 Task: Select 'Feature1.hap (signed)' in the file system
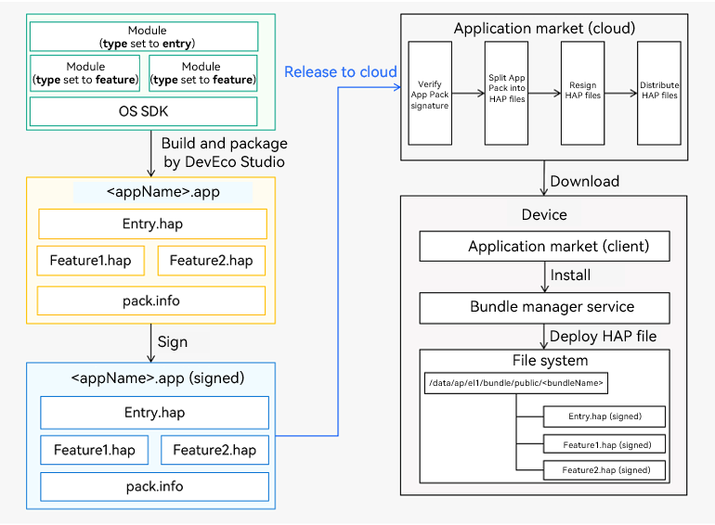(x=604, y=444)
